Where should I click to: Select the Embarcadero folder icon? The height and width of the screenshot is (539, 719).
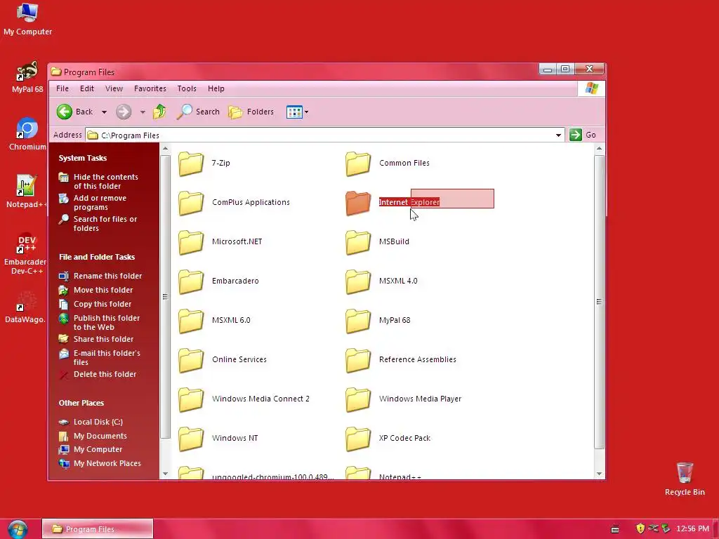coord(191,281)
